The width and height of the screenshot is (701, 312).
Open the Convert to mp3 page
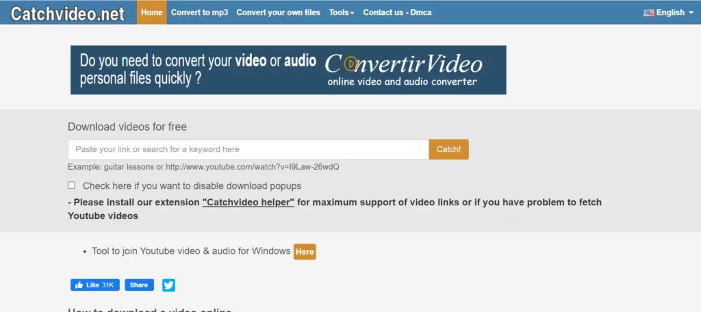click(199, 12)
